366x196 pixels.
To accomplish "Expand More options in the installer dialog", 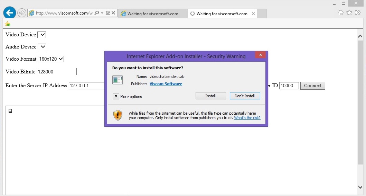I will pyautogui.click(x=116, y=96).
